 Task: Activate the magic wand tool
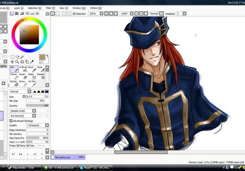coord(22,57)
